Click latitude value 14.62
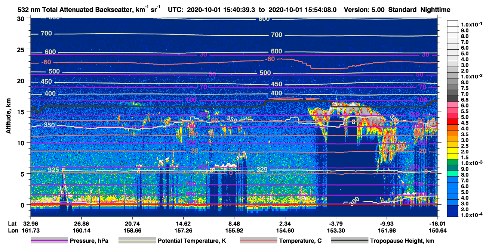Viewport: 486px width, 249px height. point(183,224)
